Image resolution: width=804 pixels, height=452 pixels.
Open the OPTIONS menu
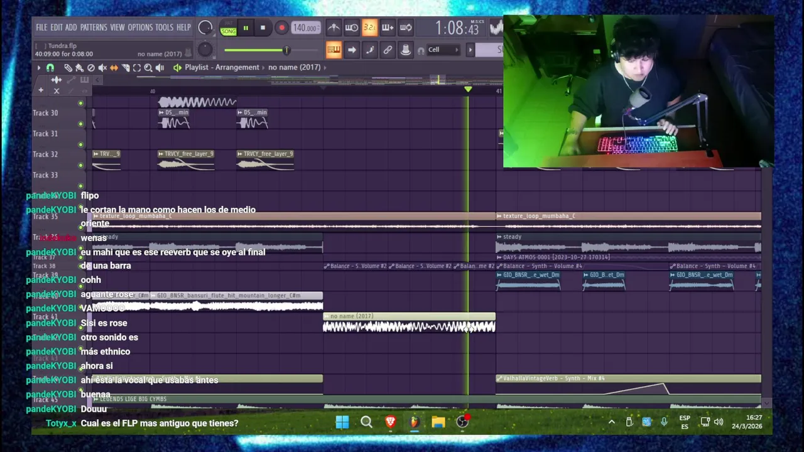coord(140,28)
